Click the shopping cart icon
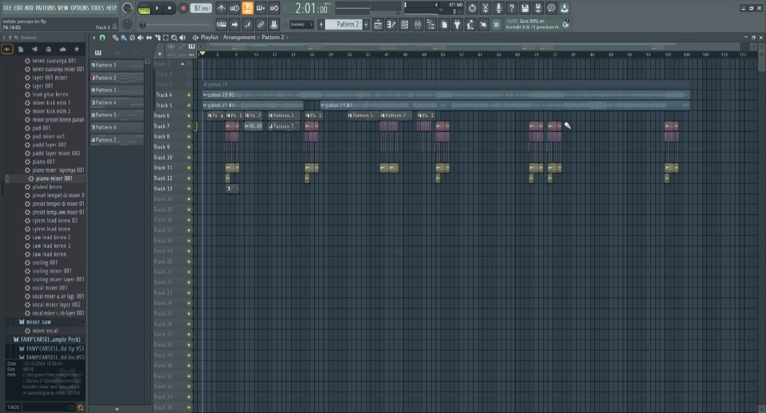766x413 pixels. pos(496,24)
